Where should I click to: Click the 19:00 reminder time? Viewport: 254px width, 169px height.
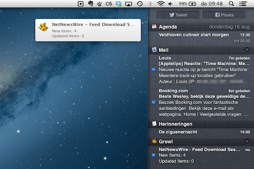point(245,132)
